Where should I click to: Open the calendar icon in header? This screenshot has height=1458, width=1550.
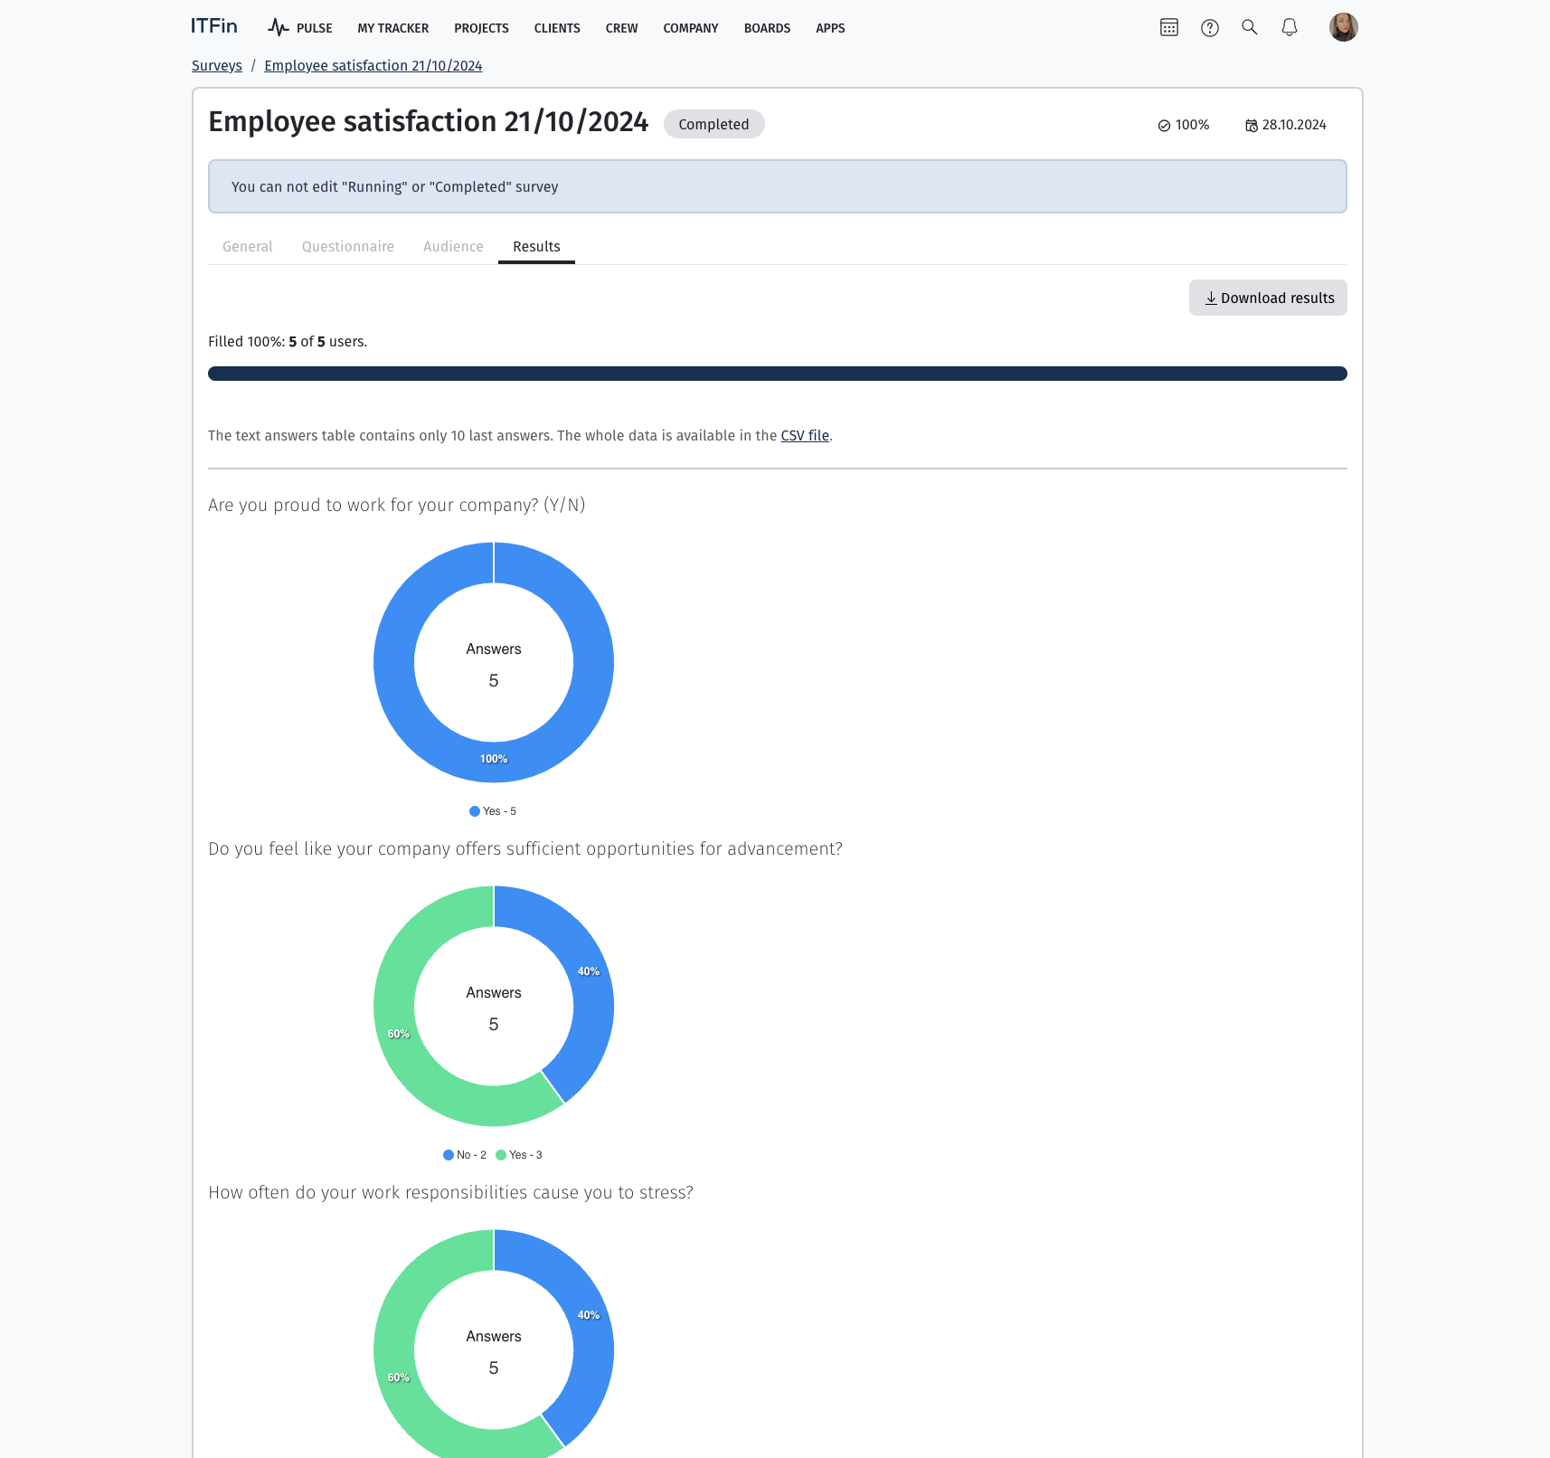(1169, 27)
